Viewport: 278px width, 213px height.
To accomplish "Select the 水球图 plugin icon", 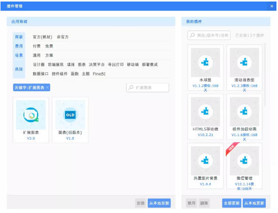I will [205, 62].
